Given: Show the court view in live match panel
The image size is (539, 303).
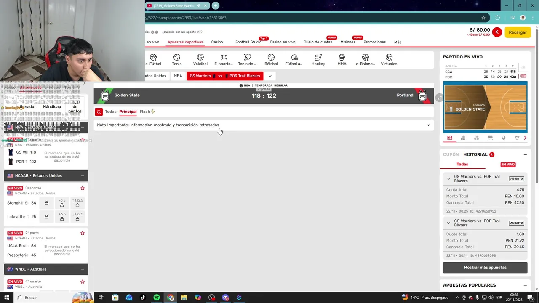Looking at the screenshot, I should tap(450, 138).
